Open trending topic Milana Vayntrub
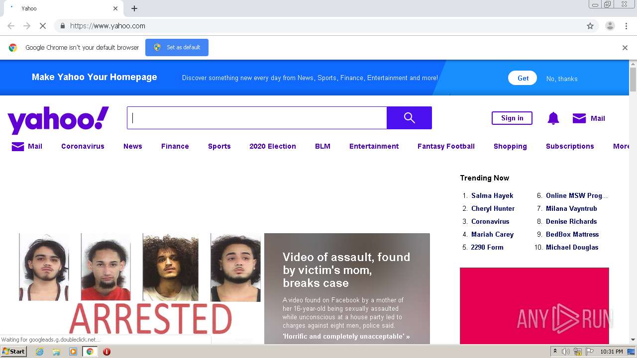This screenshot has height=358, width=637. (571, 208)
